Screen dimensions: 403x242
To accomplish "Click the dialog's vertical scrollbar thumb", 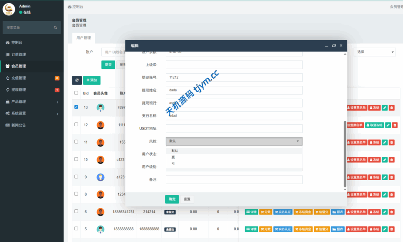I will click(x=345, y=153).
